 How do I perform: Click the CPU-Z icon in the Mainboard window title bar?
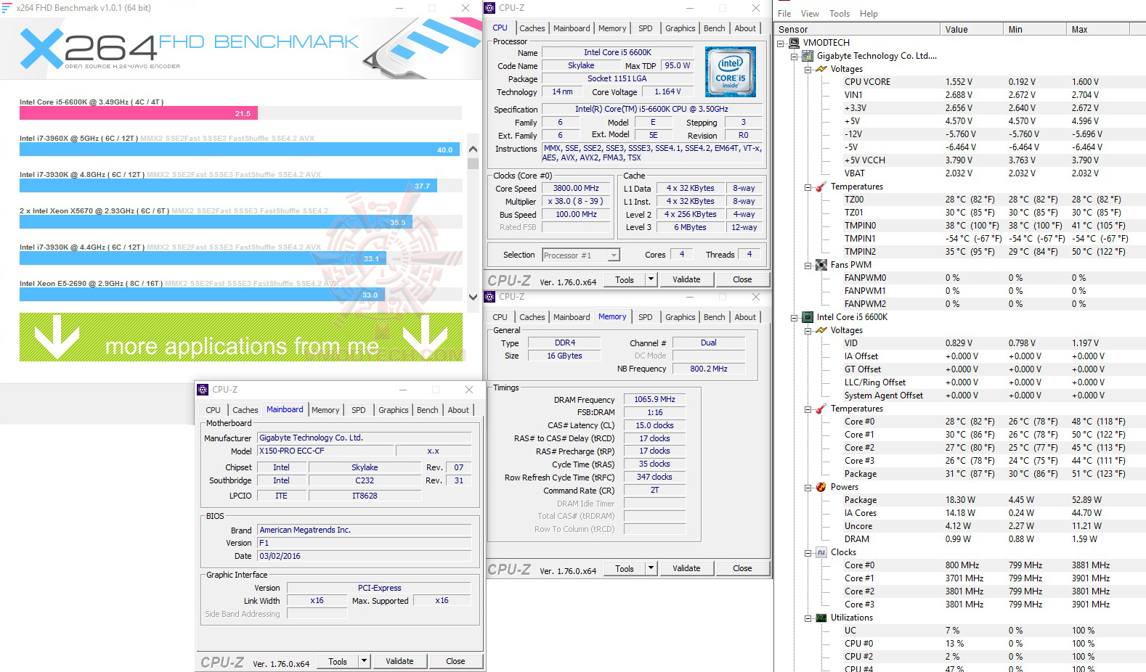[203, 390]
